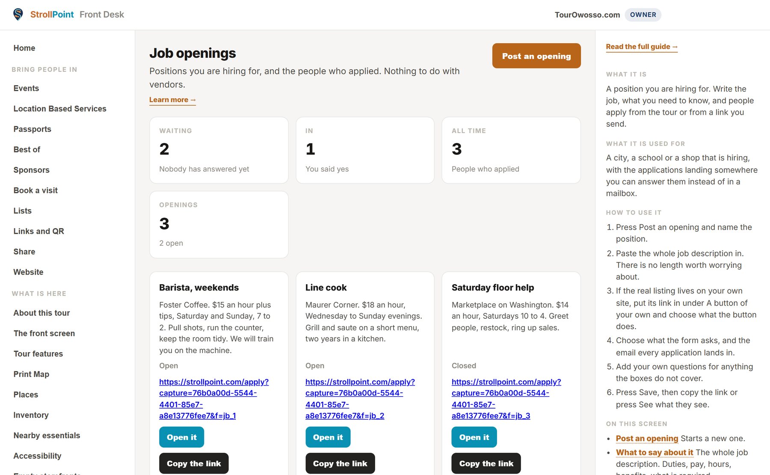This screenshot has height=475, width=770.
Task: Open Tour features
Action: click(x=38, y=354)
